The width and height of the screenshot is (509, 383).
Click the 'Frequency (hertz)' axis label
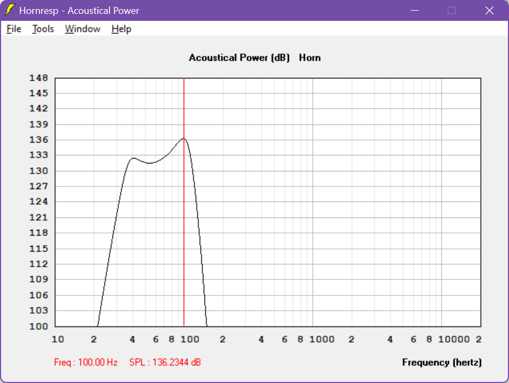pyautogui.click(x=442, y=362)
